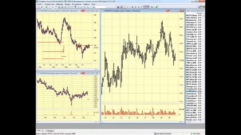Click the leftmost arrow icon in toolbar
241x135 pixels.
pyautogui.click(x=39, y=7)
